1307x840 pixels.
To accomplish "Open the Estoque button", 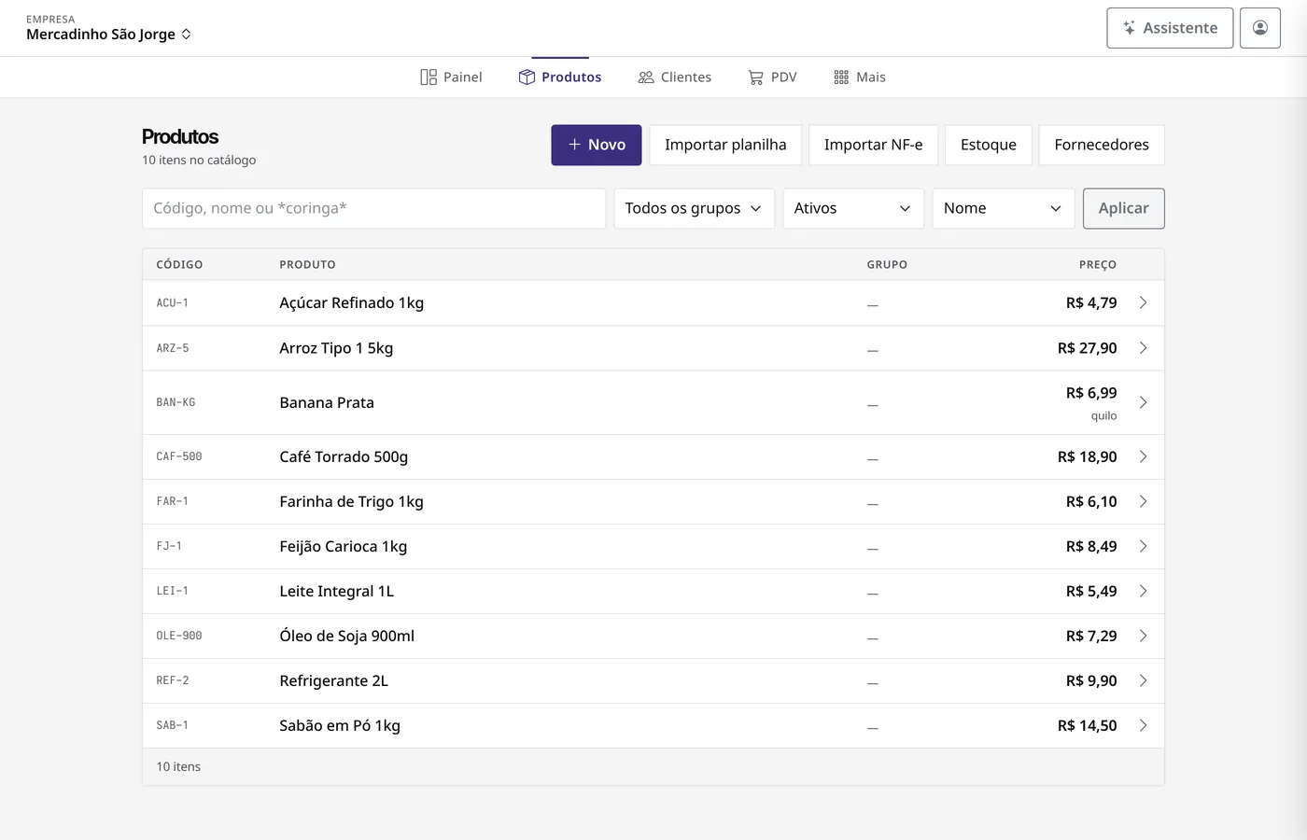I will coord(988,145).
